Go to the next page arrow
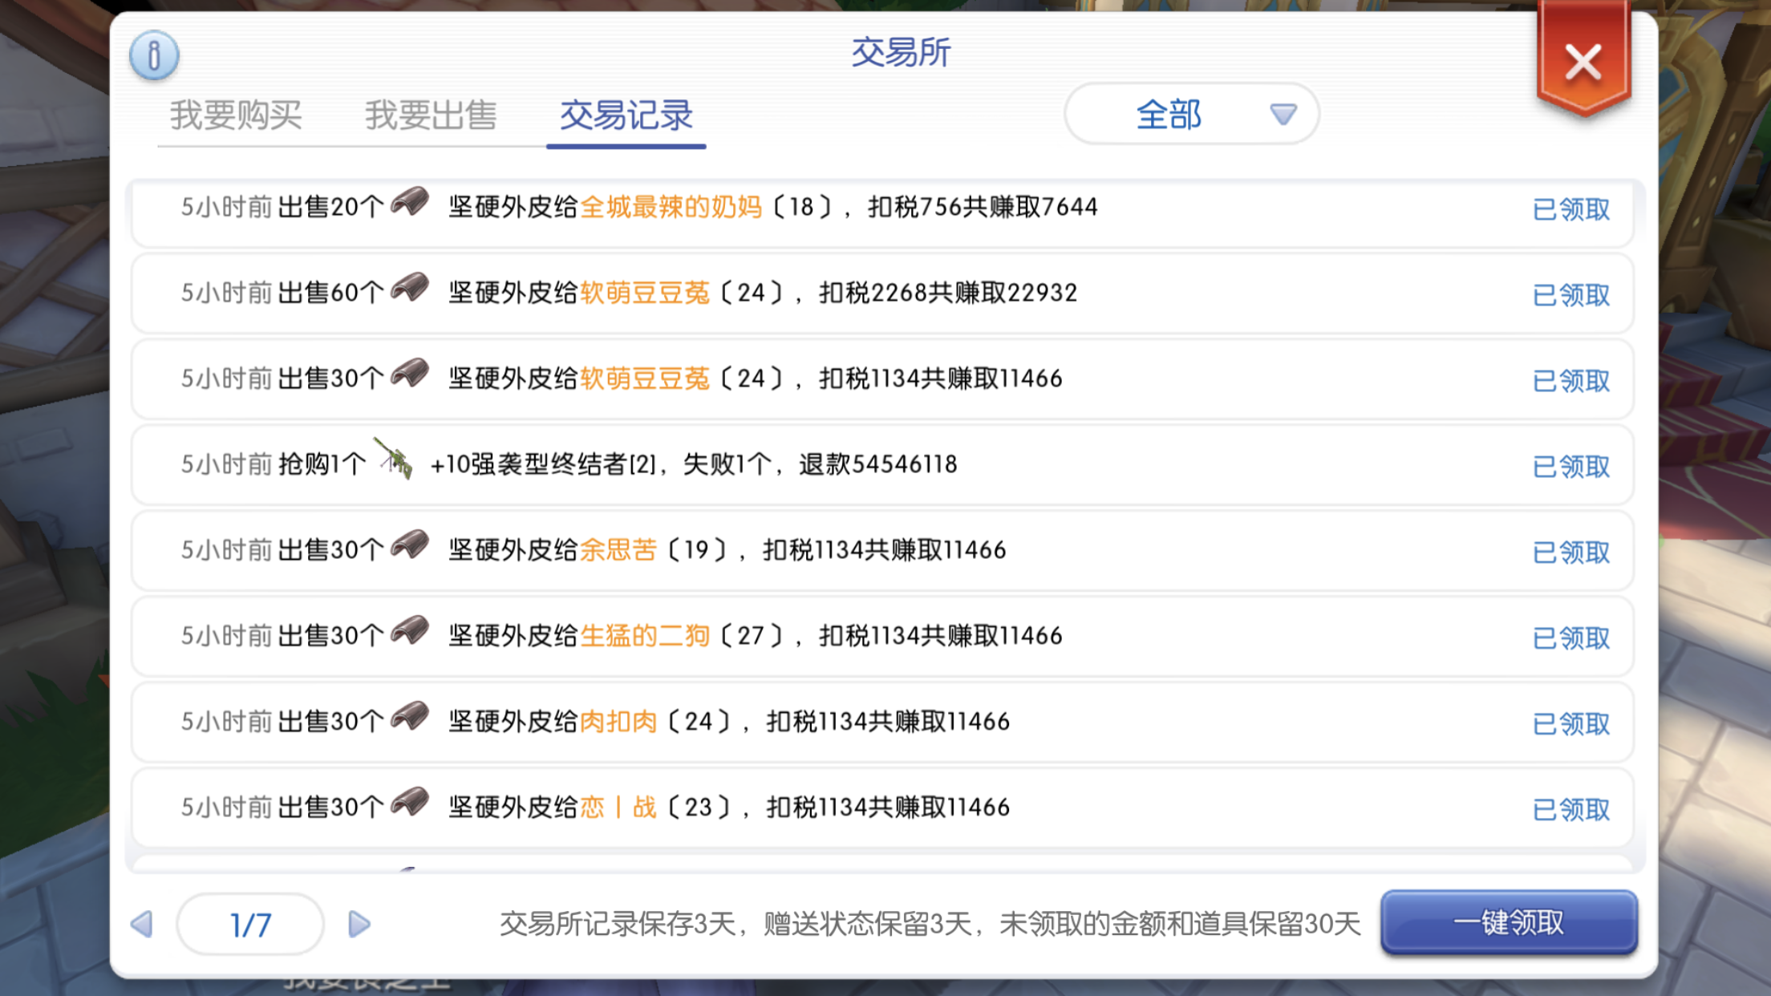The height and width of the screenshot is (996, 1771). tap(359, 925)
